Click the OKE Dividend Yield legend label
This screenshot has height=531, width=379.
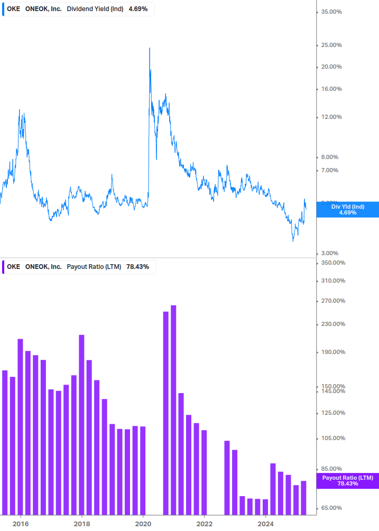77,9
